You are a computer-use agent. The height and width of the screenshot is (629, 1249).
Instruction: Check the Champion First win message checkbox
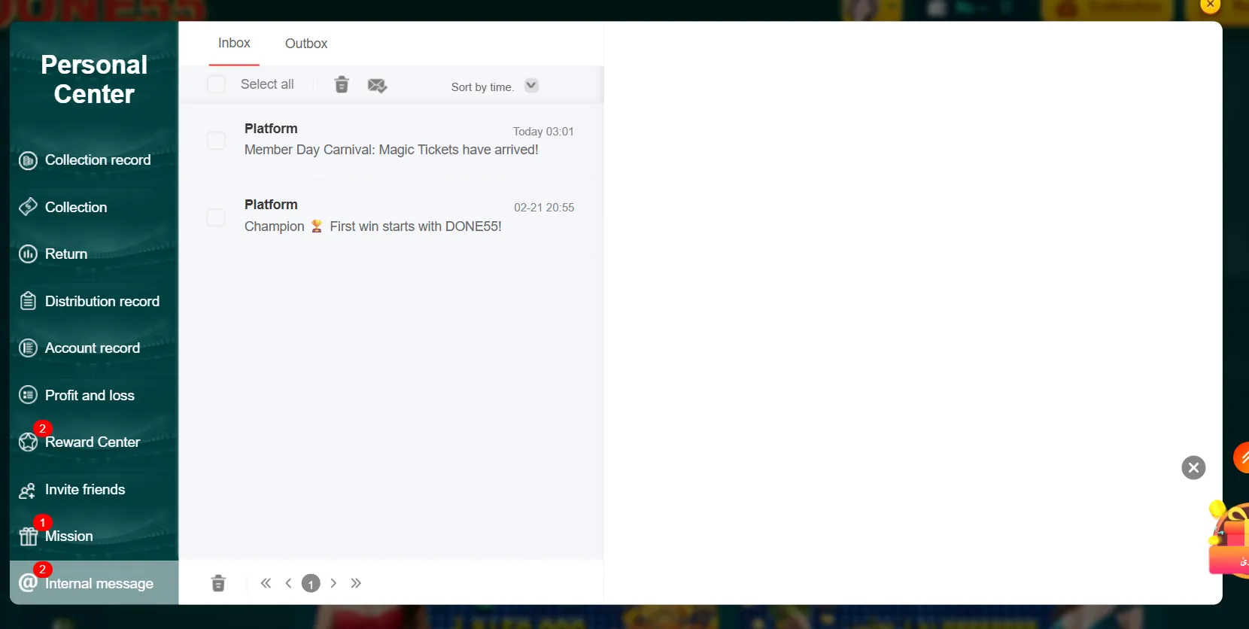tap(217, 217)
